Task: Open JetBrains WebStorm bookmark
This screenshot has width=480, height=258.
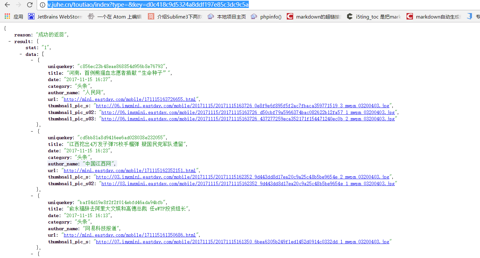Action: click(55, 17)
